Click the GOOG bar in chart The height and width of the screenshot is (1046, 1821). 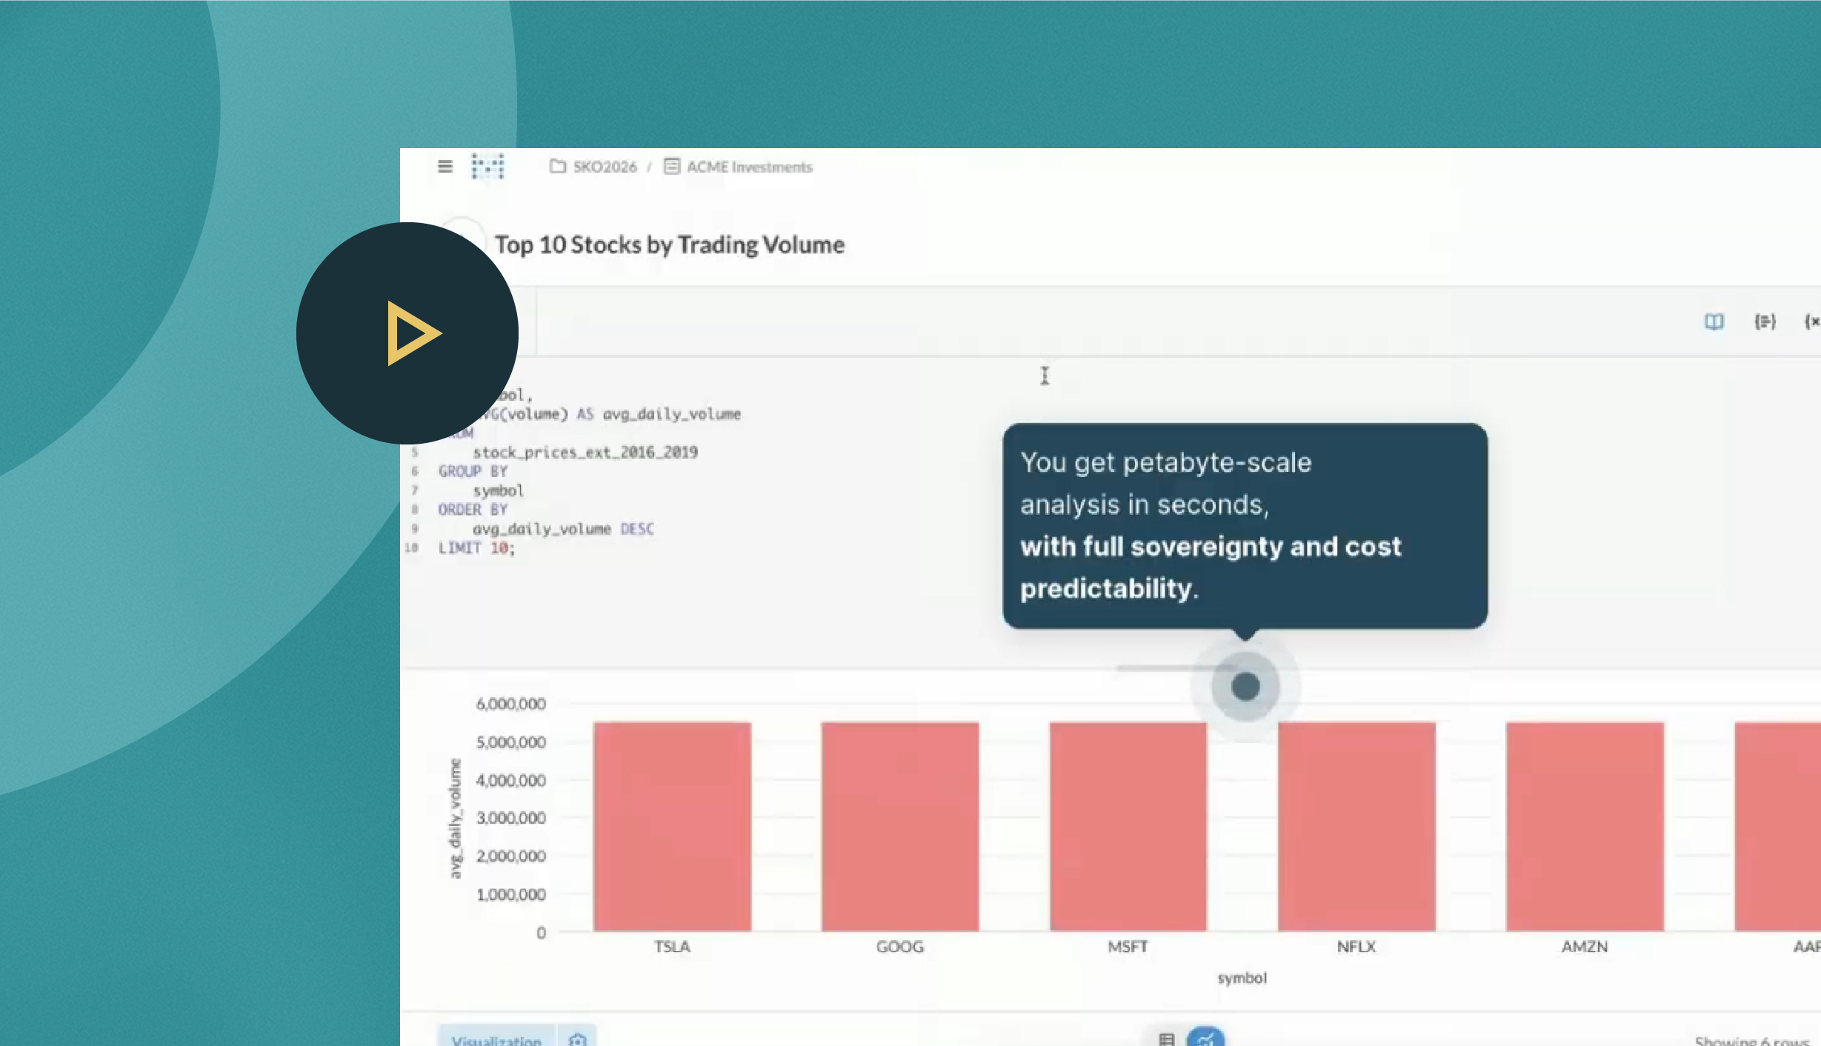(899, 826)
